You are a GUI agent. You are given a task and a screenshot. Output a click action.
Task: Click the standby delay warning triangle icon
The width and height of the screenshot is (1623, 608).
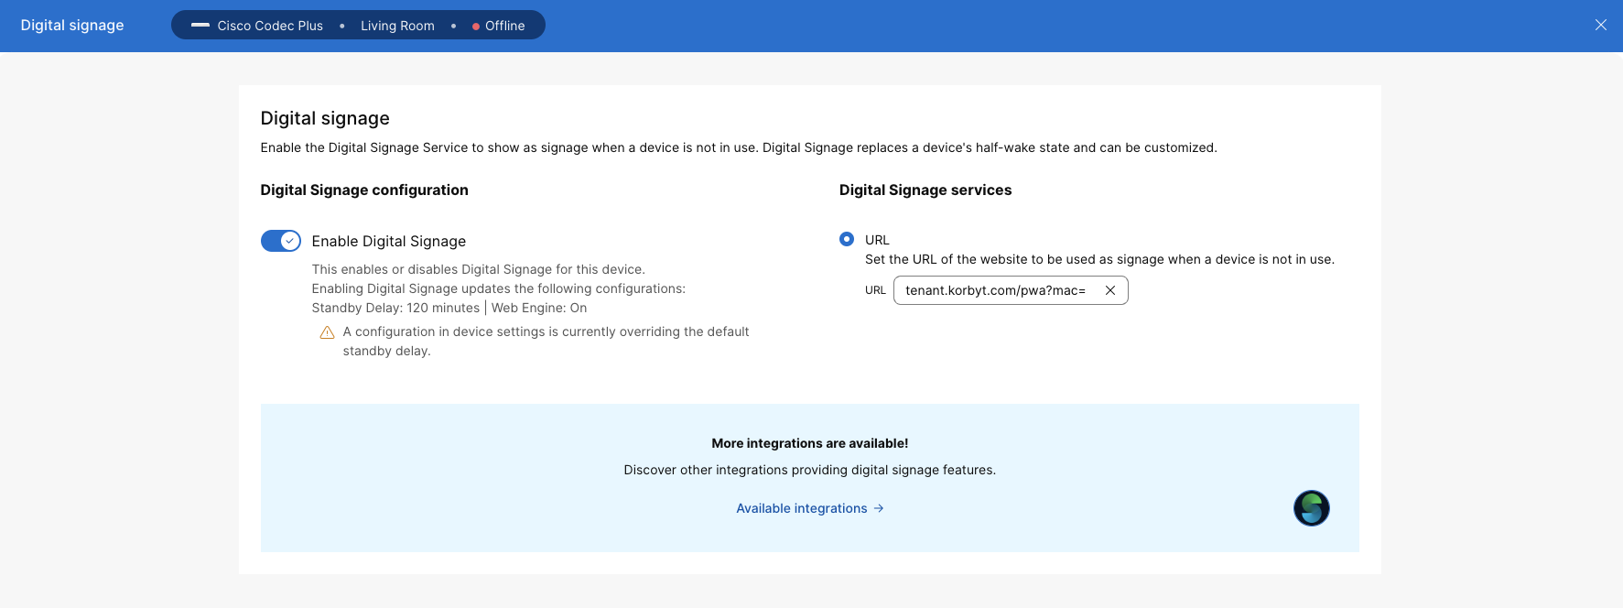[x=327, y=332]
